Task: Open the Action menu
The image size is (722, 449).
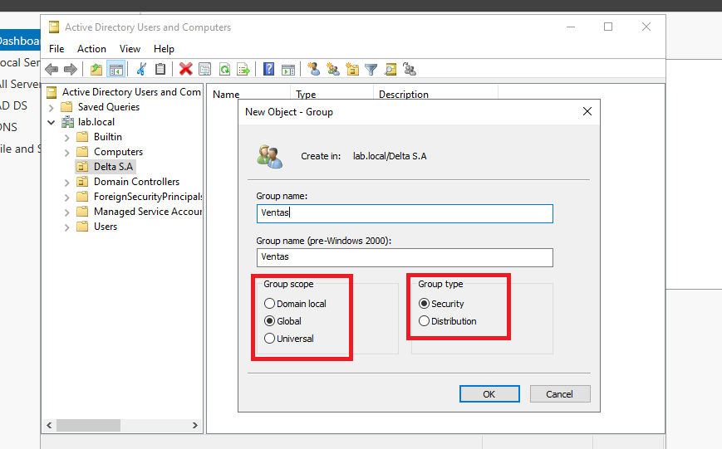Action: tap(91, 49)
